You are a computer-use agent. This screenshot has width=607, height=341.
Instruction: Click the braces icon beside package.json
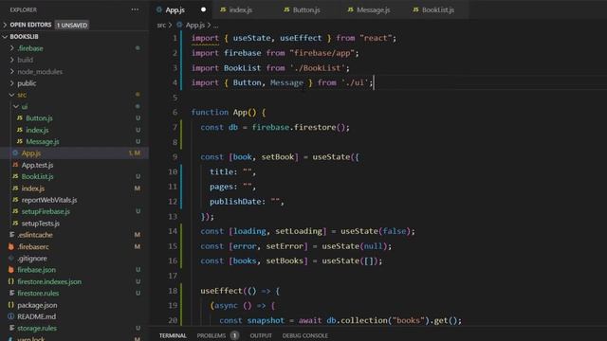(x=11, y=305)
